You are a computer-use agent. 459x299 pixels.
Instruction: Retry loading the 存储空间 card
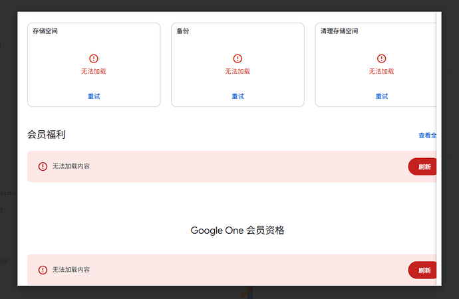pos(94,96)
